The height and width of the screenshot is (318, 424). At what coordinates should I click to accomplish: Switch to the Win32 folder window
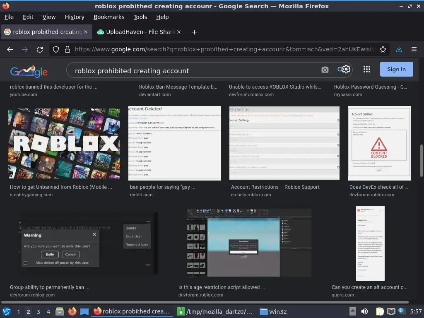273,311
